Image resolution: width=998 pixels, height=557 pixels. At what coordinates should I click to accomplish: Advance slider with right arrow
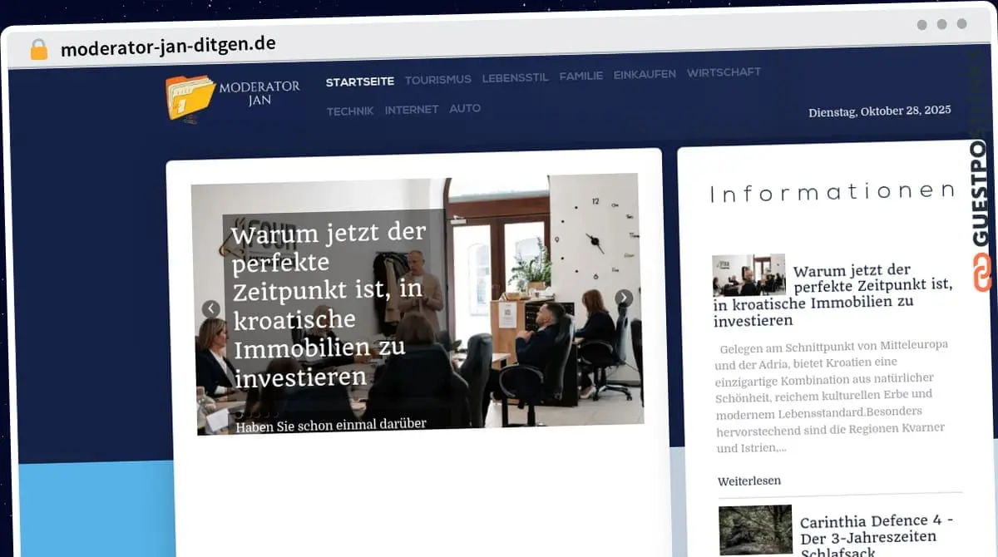pos(624,298)
